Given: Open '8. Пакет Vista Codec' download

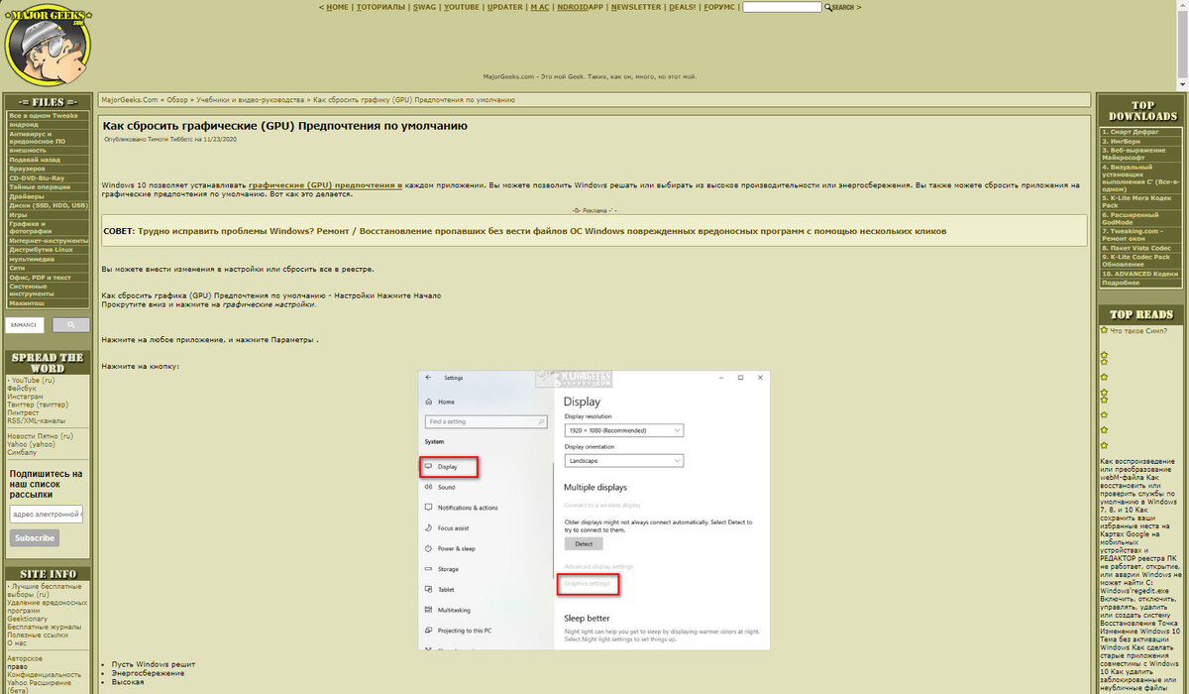Looking at the screenshot, I should point(1136,248).
